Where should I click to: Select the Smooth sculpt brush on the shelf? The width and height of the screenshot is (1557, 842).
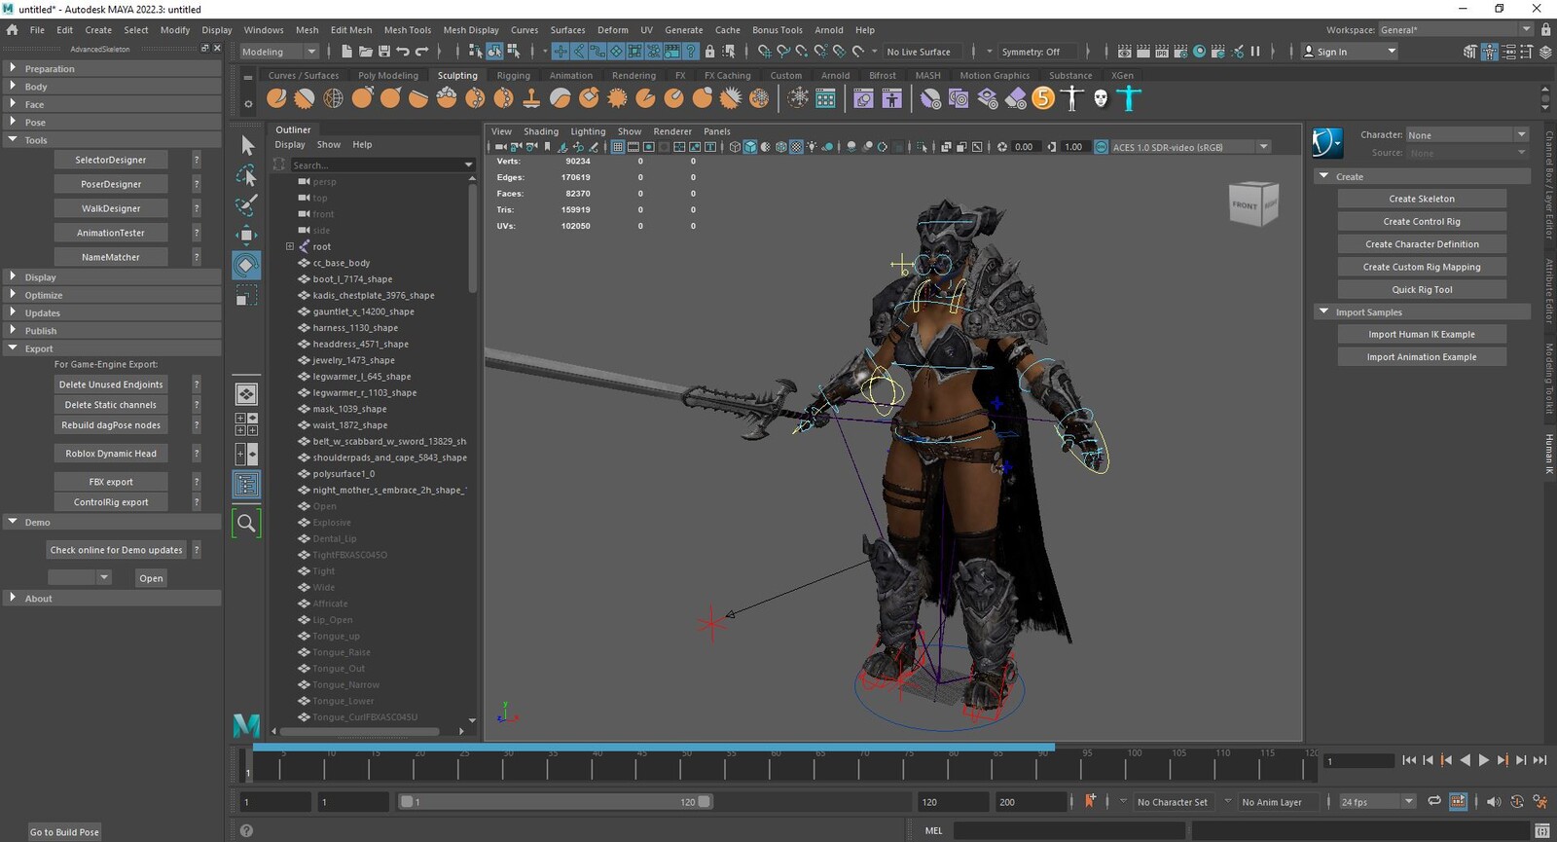pos(305,98)
